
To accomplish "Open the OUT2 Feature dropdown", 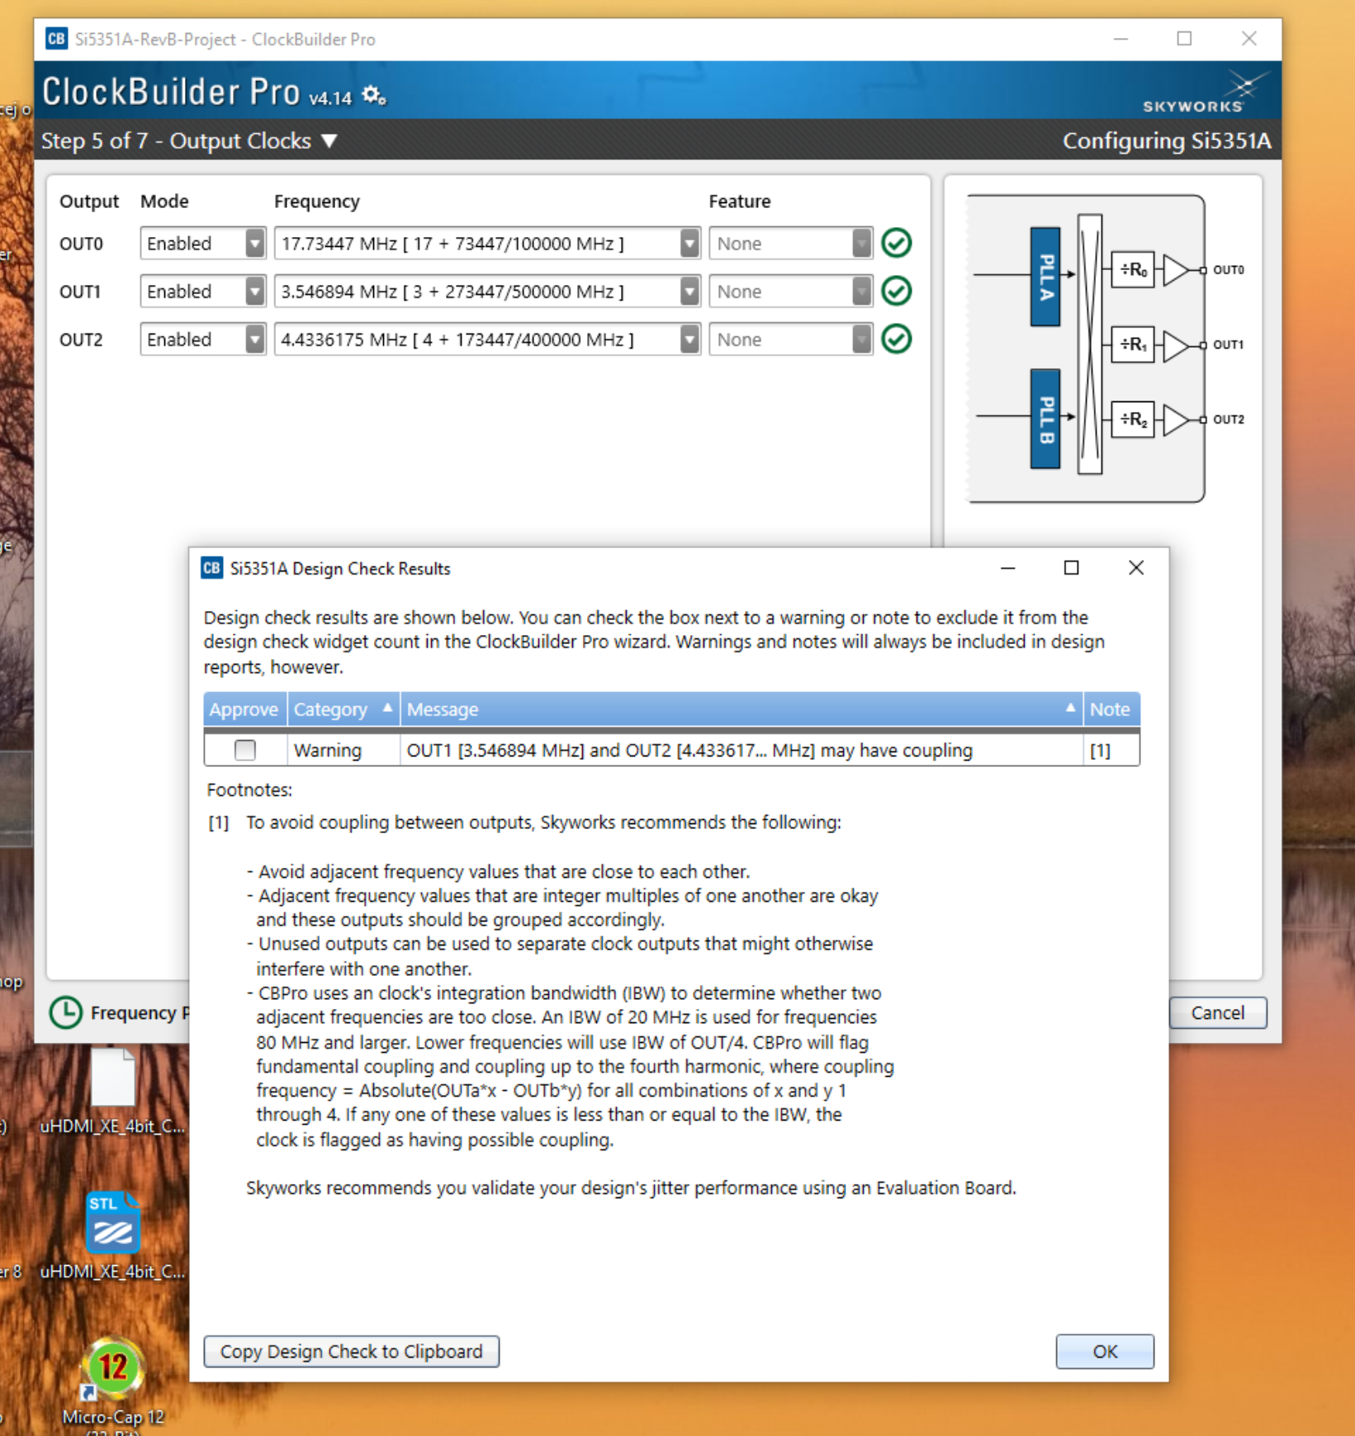I will (x=860, y=339).
